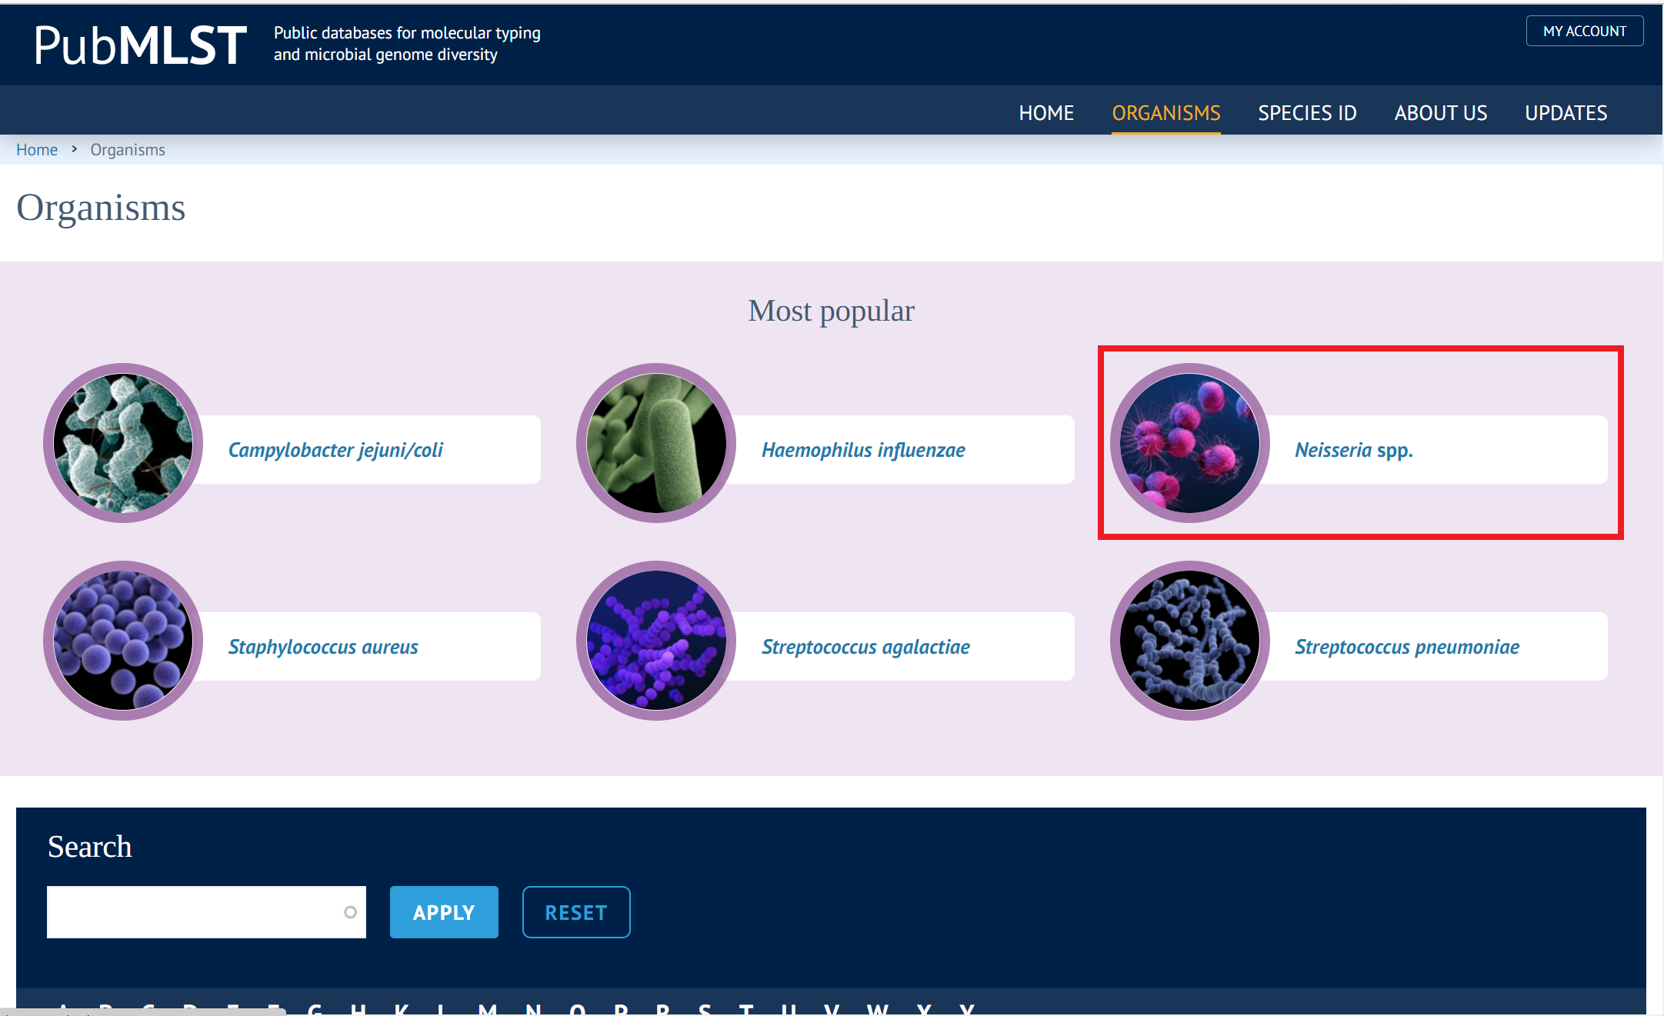Viewport: 1664px width, 1016px height.
Task: Open the Streptococcus agalactiae link
Action: [x=865, y=647]
